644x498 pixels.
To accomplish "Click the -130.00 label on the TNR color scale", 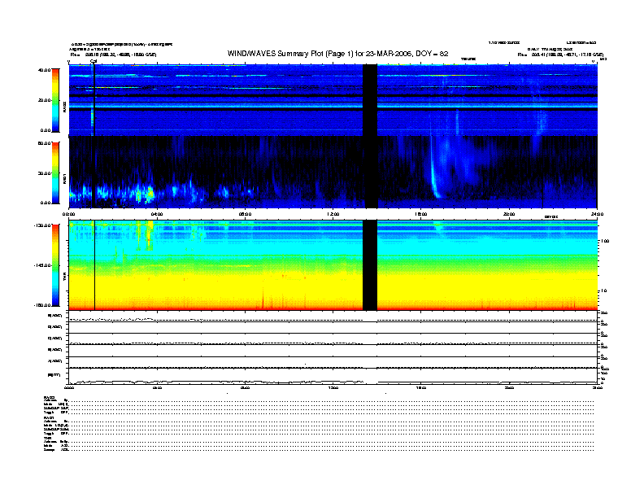I will click(42, 225).
